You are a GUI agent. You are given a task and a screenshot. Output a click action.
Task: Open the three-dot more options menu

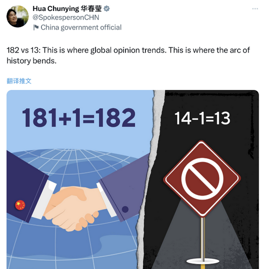click(255, 8)
